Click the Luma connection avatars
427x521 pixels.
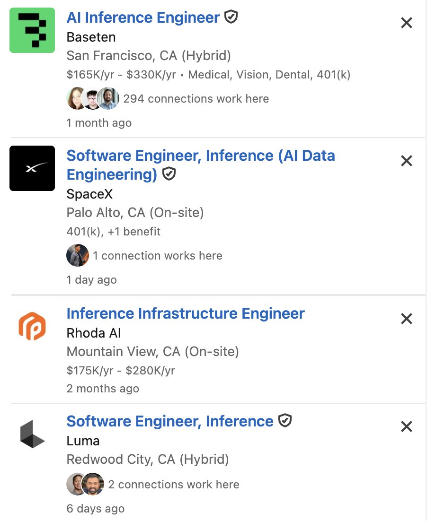85,484
